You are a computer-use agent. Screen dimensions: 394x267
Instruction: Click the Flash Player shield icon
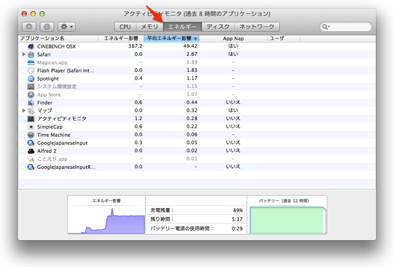coord(31,71)
